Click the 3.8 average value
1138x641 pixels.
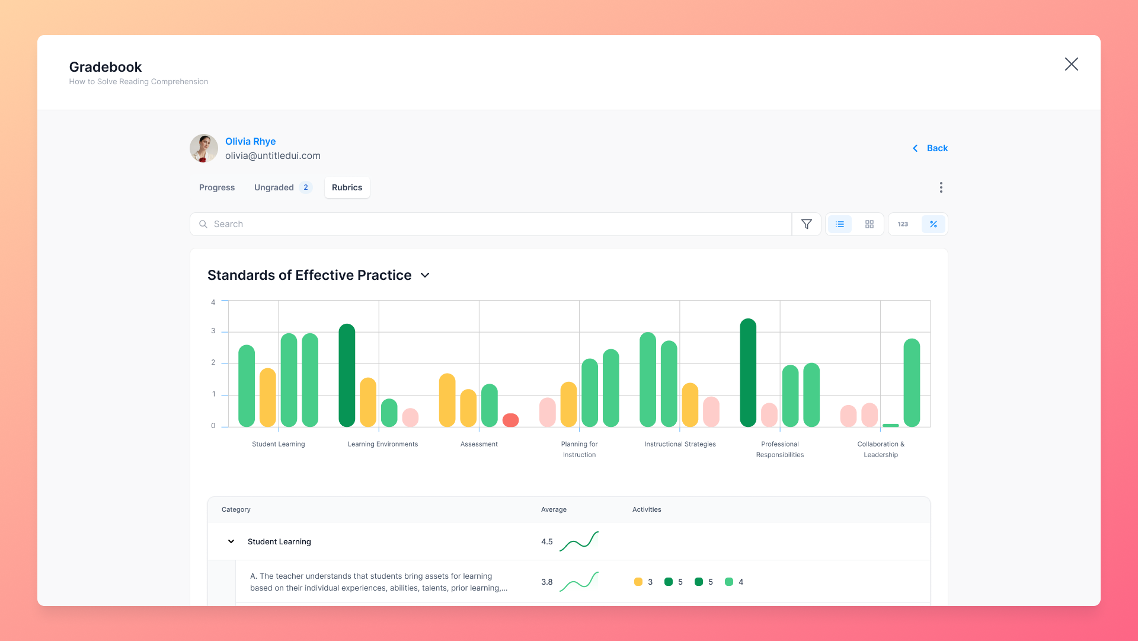[546, 582]
